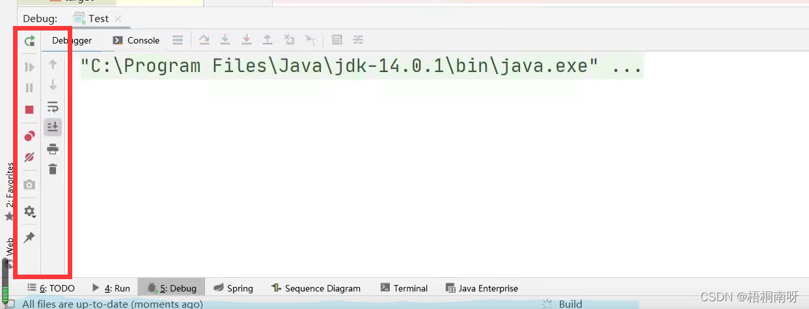Open Evaluate Expression calculator
This screenshot has height=309, width=809.
[336, 40]
